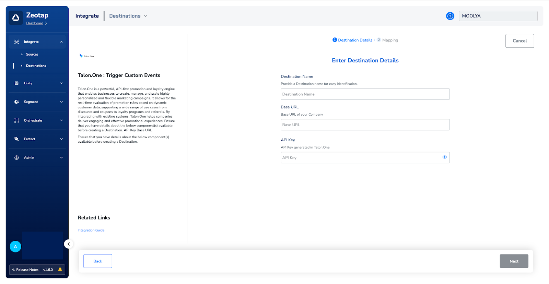
Task: Open the Dashboard link under Zeotap
Action: tap(35, 23)
